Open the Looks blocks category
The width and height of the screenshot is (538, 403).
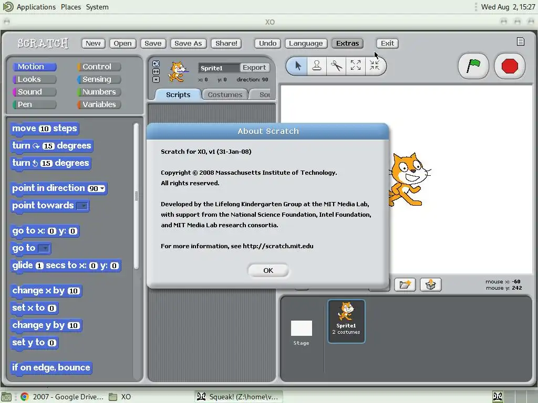34,79
